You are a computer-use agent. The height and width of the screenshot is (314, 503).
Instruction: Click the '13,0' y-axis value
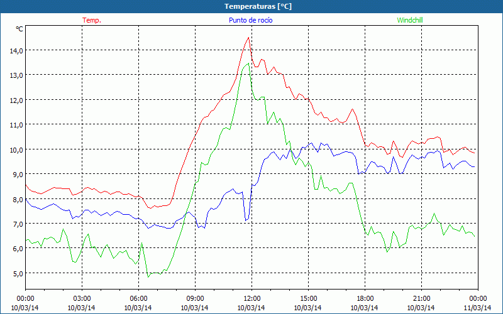16,75
